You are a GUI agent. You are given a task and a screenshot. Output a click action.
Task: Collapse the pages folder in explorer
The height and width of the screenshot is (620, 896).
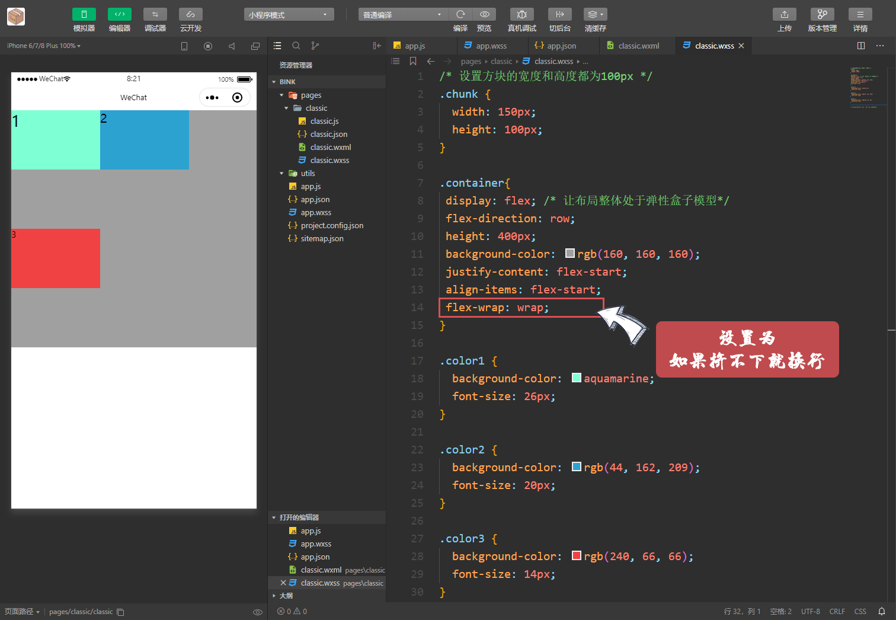click(x=281, y=95)
